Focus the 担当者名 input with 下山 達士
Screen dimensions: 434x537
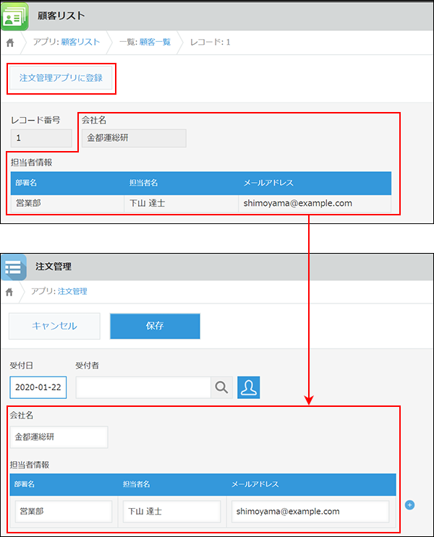pyautogui.click(x=171, y=512)
